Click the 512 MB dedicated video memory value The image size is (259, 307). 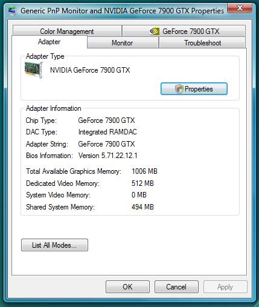(142, 183)
